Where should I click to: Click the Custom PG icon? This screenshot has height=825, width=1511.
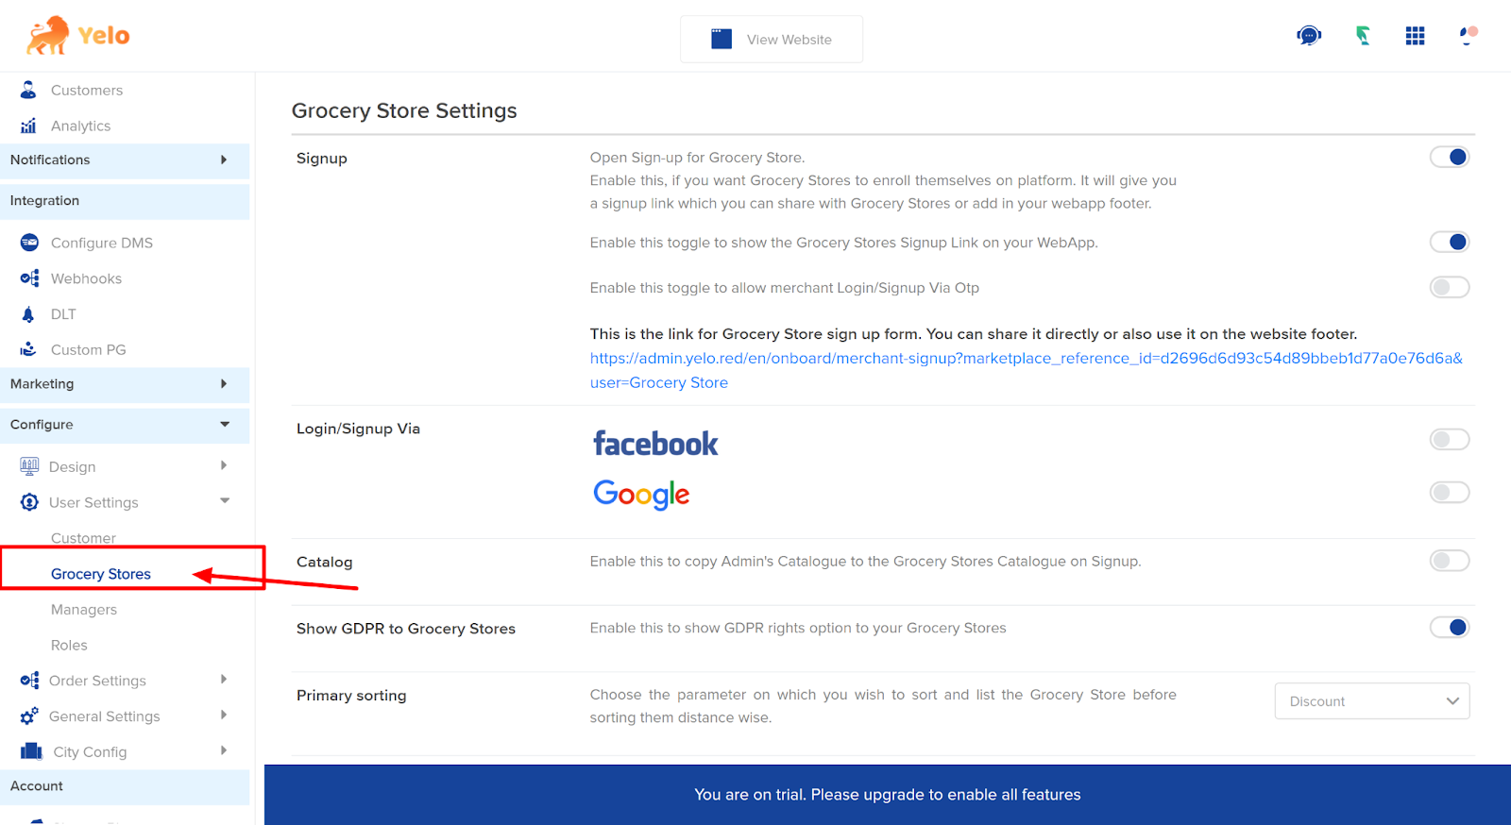tap(28, 349)
